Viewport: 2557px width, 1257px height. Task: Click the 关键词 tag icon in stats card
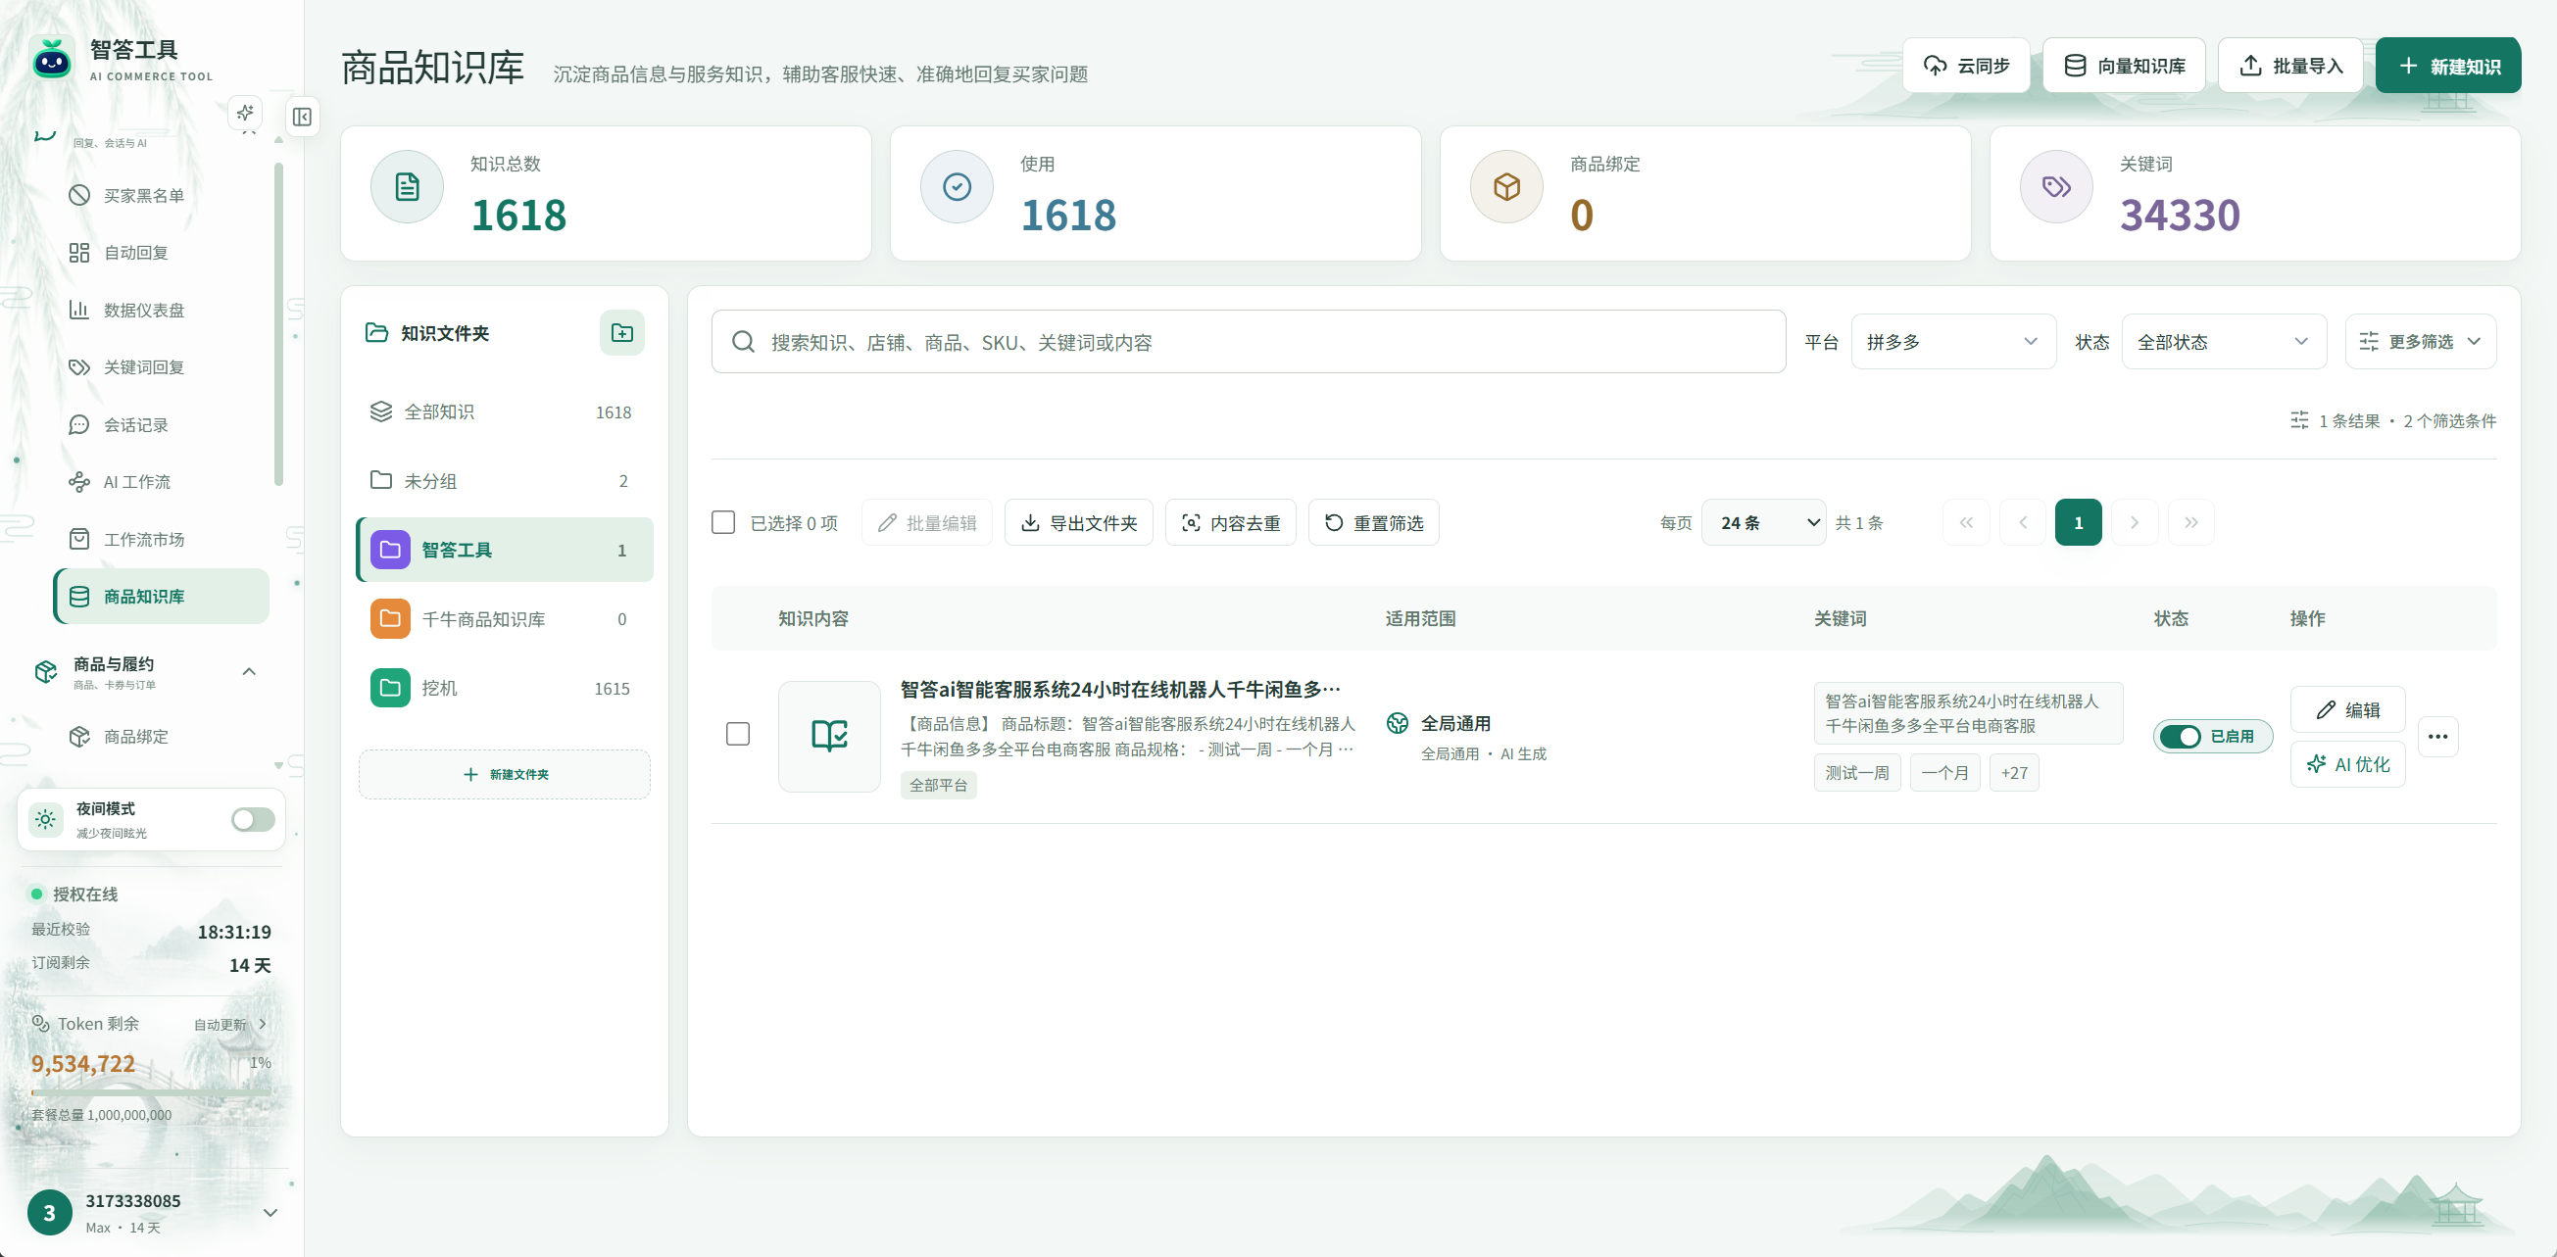2056,186
